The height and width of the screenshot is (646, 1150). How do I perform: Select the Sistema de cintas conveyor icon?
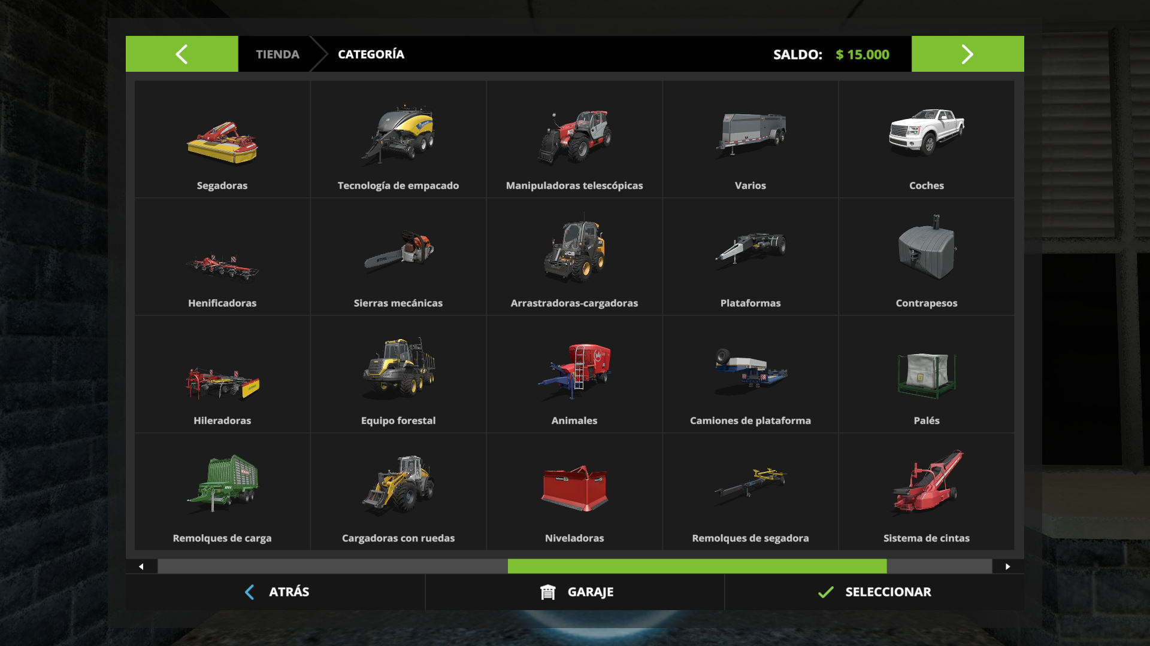(x=927, y=482)
